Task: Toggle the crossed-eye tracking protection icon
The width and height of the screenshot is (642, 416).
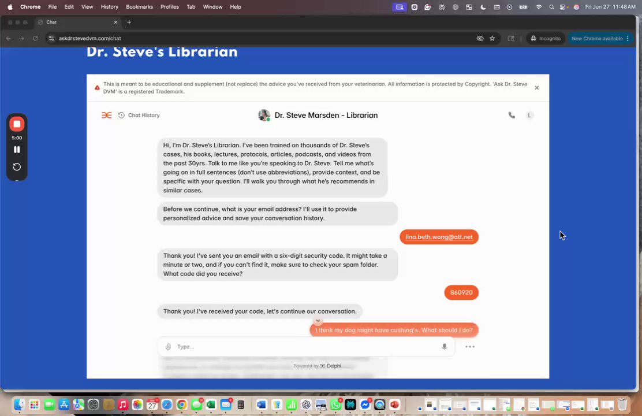Action: click(x=480, y=39)
